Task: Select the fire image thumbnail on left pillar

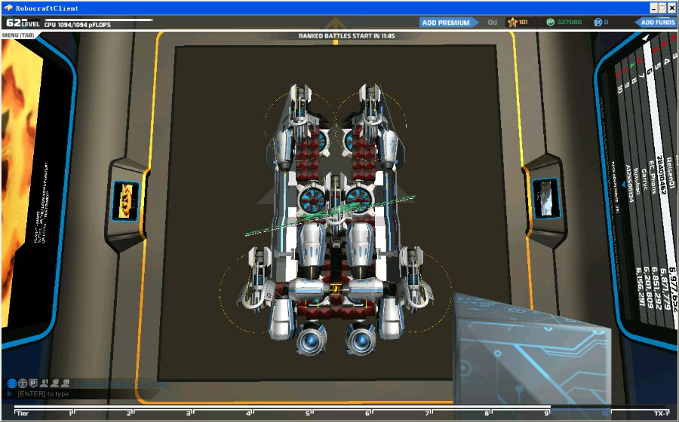Action: pyautogui.click(x=125, y=201)
